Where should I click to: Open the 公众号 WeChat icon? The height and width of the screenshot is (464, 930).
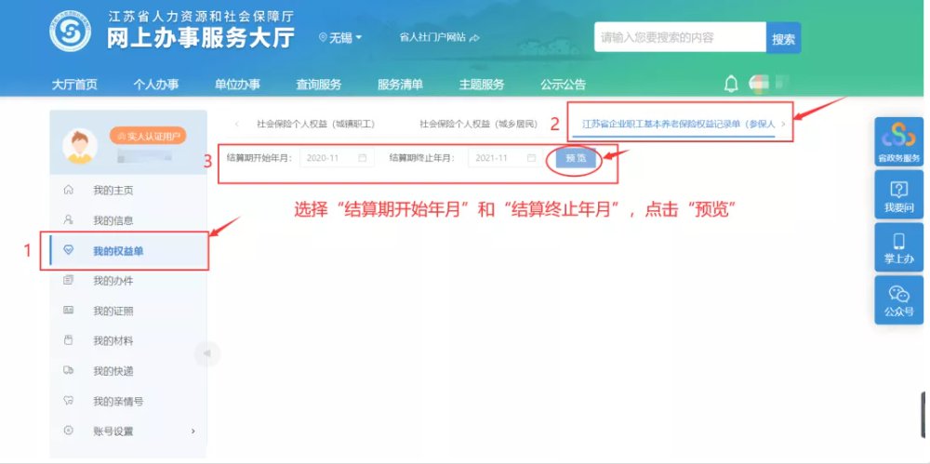pos(898,299)
